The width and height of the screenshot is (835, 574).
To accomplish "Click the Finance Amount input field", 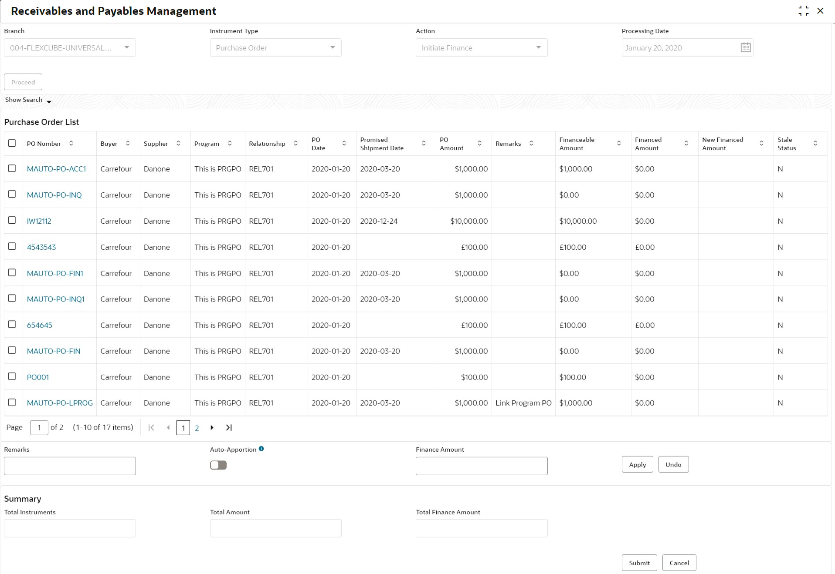I will [482, 466].
